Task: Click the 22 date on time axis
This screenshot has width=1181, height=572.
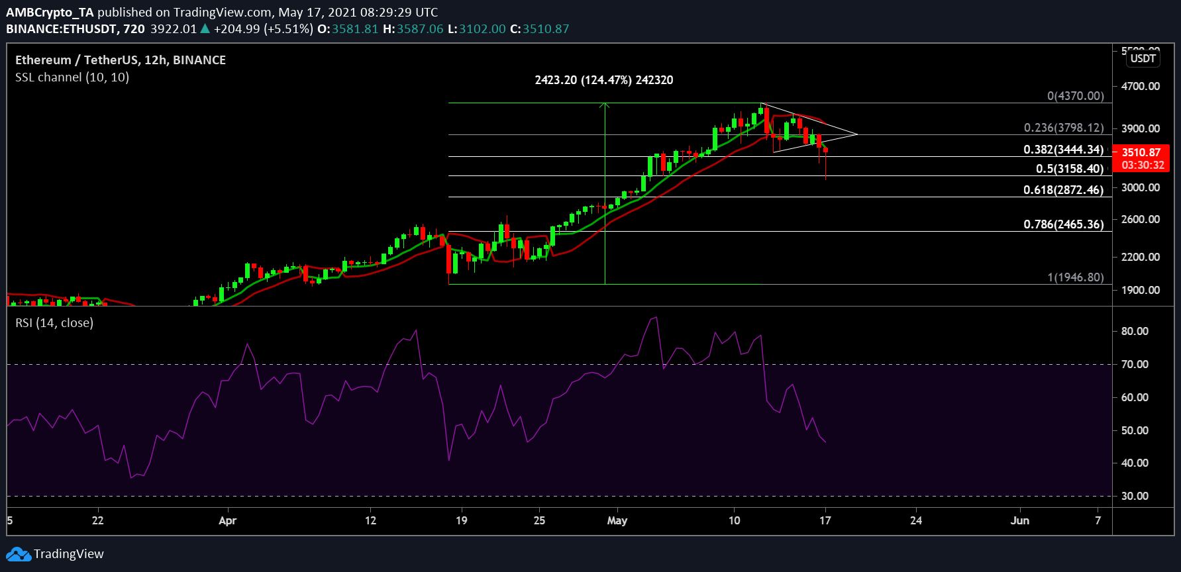Action: [x=98, y=520]
